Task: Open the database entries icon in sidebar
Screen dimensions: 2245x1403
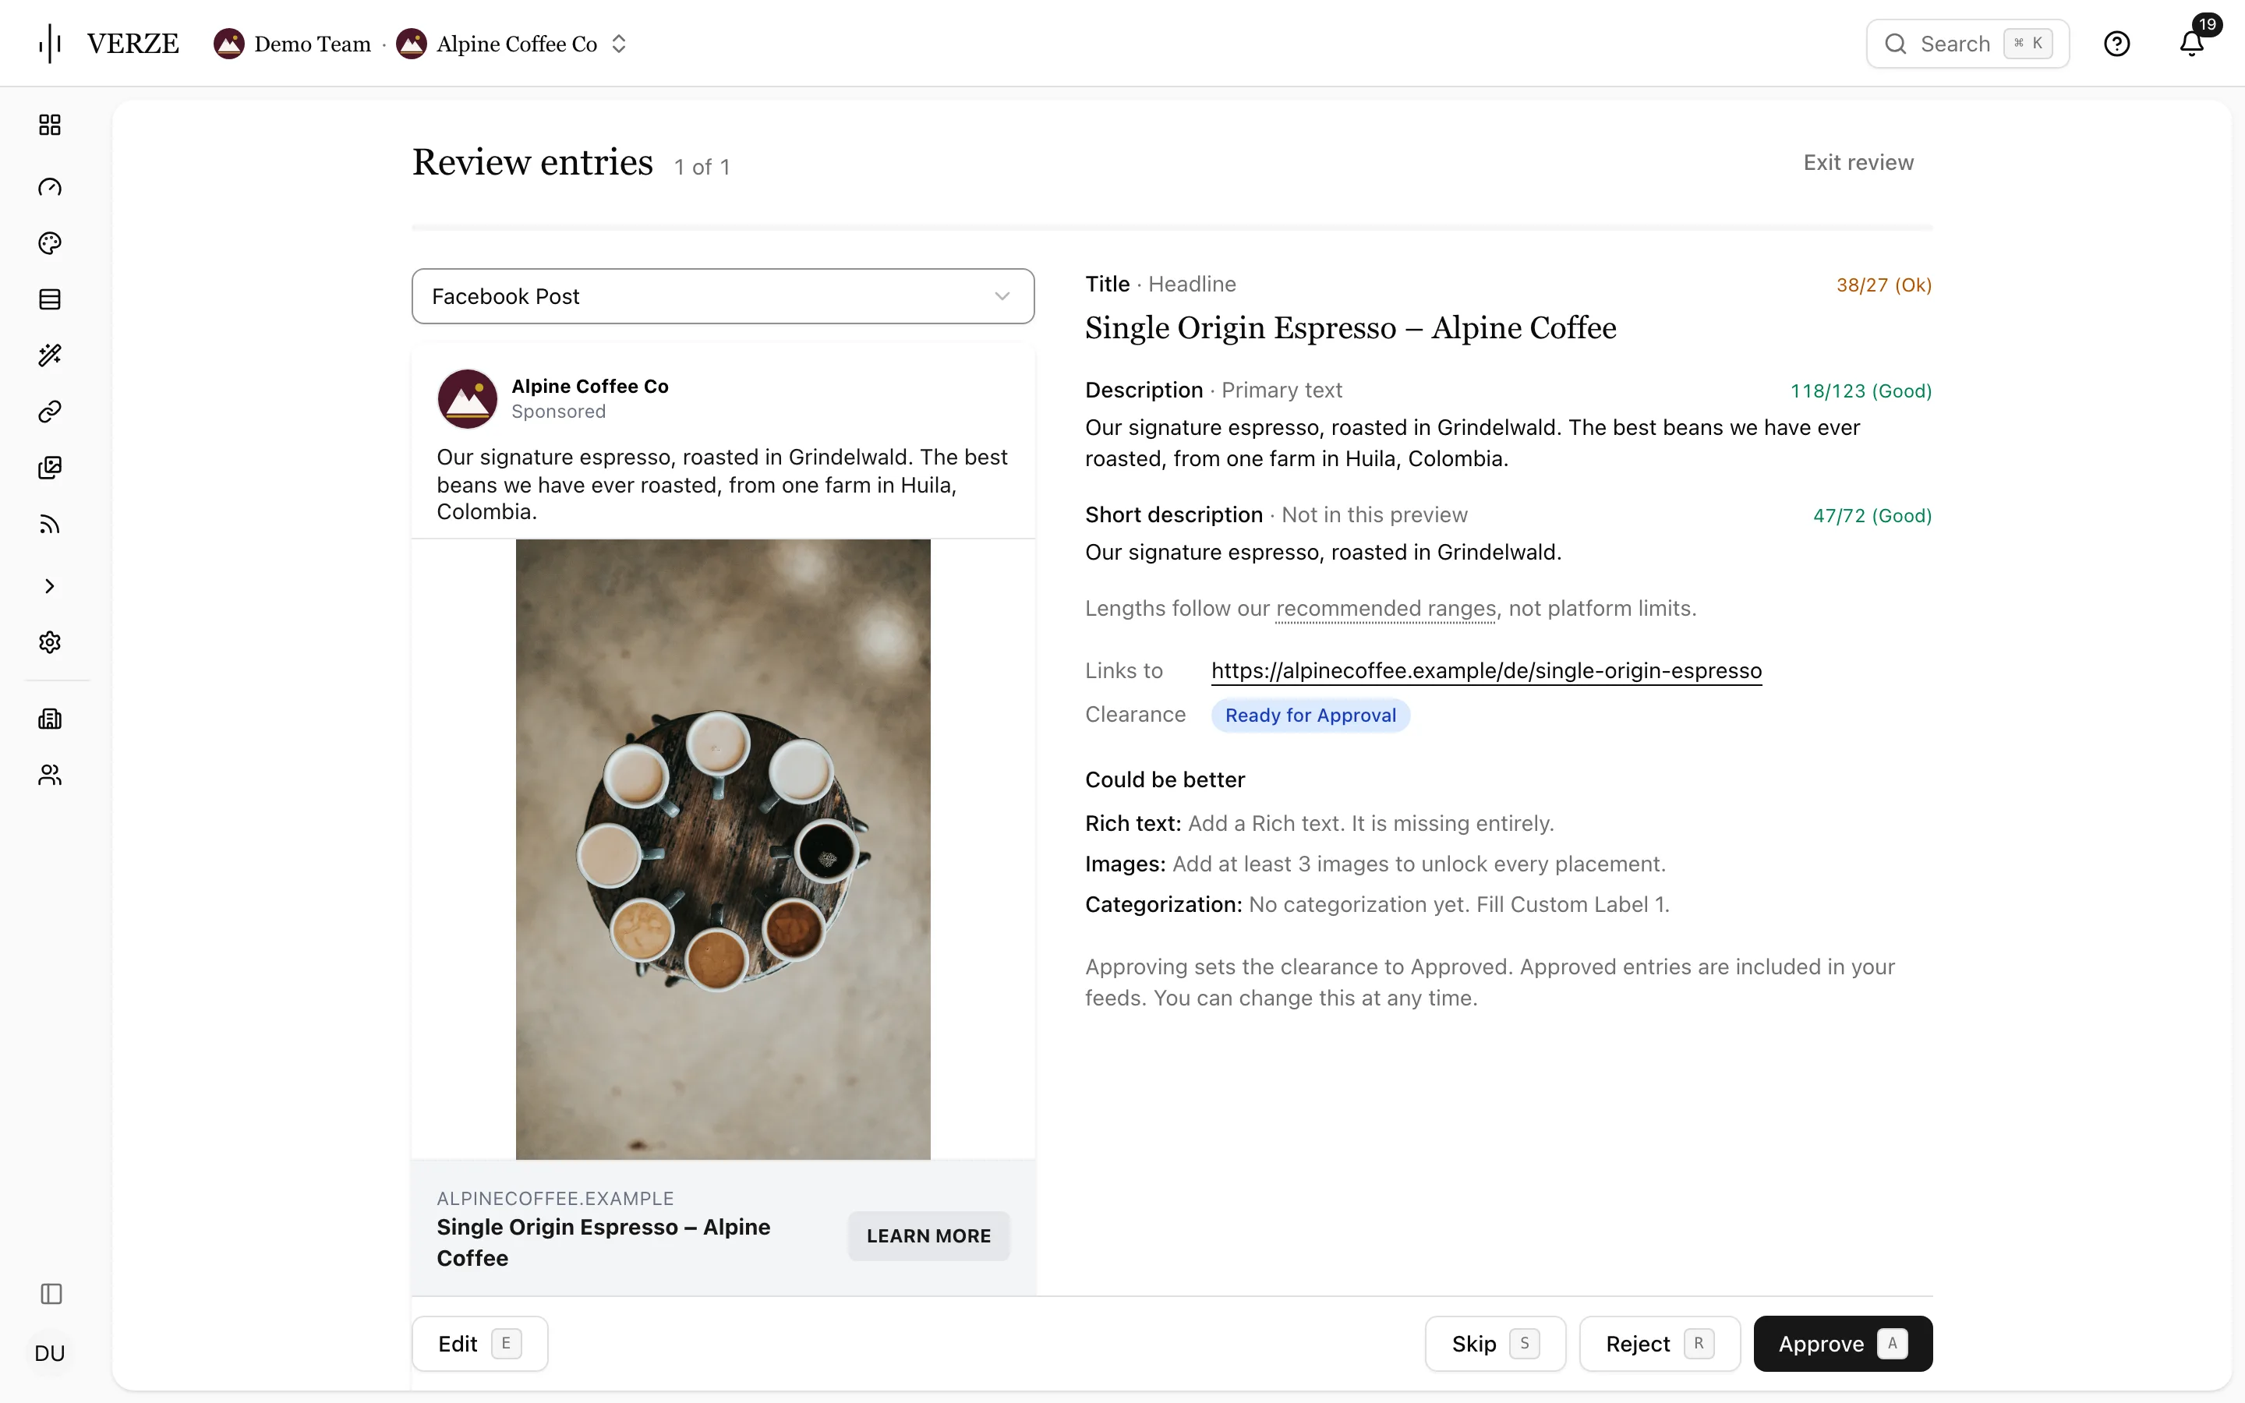Action: point(50,299)
